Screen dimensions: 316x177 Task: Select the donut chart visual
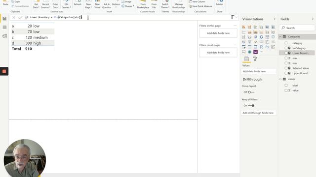point(261,37)
